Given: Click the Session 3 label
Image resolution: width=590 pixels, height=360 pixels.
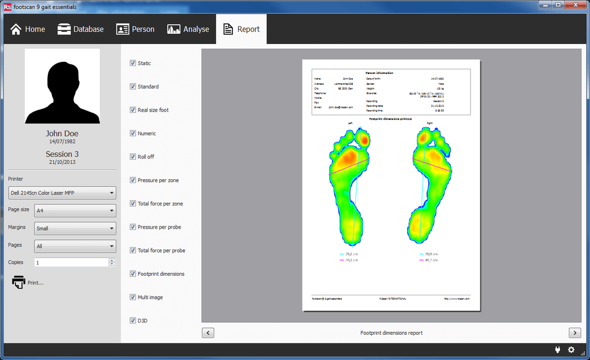Looking at the screenshot, I should click(62, 154).
